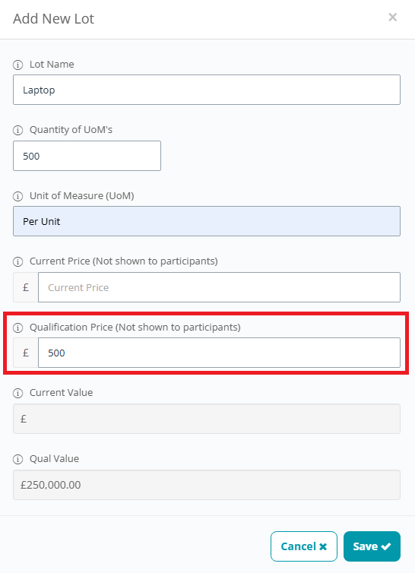The width and height of the screenshot is (415, 573).
Task: Select the Qualification Price input showing 500
Action: 219,353
